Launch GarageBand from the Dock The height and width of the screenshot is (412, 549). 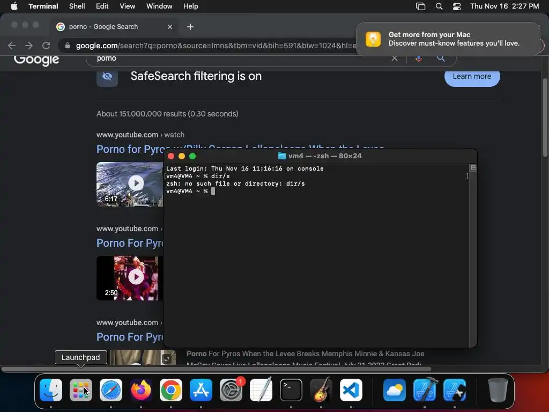[321, 390]
